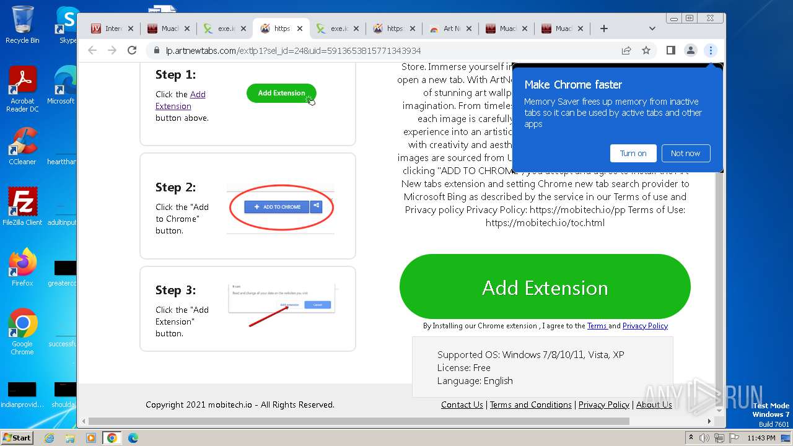The height and width of the screenshot is (446, 793).
Task: Open Internet Explorer from taskbar
Action: pyautogui.click(x=49, y=438)
